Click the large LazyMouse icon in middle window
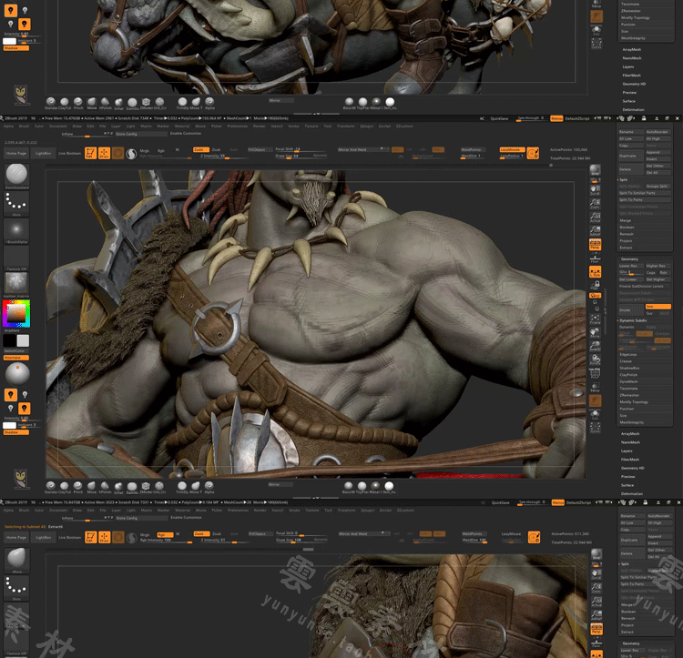Viewport: 683px width, 658px height. [533, 153]
